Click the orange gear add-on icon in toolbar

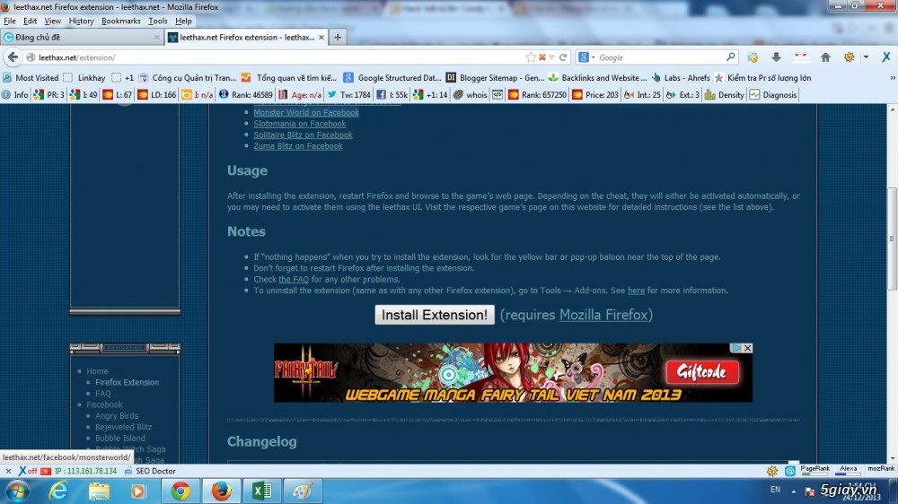pyautogui.click(x=850, y=57)
